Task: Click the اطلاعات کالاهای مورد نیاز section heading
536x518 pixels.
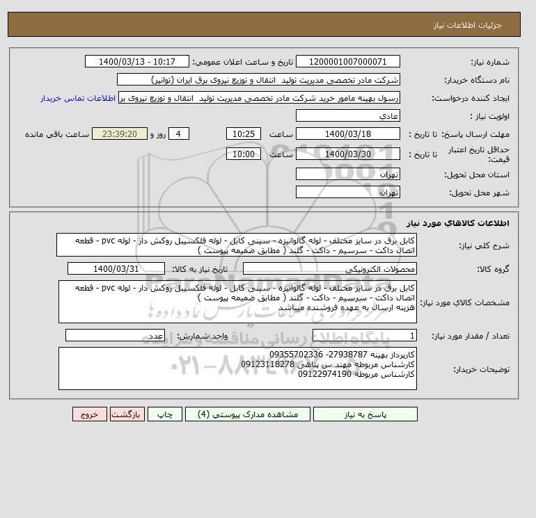Action: point(458,223)
